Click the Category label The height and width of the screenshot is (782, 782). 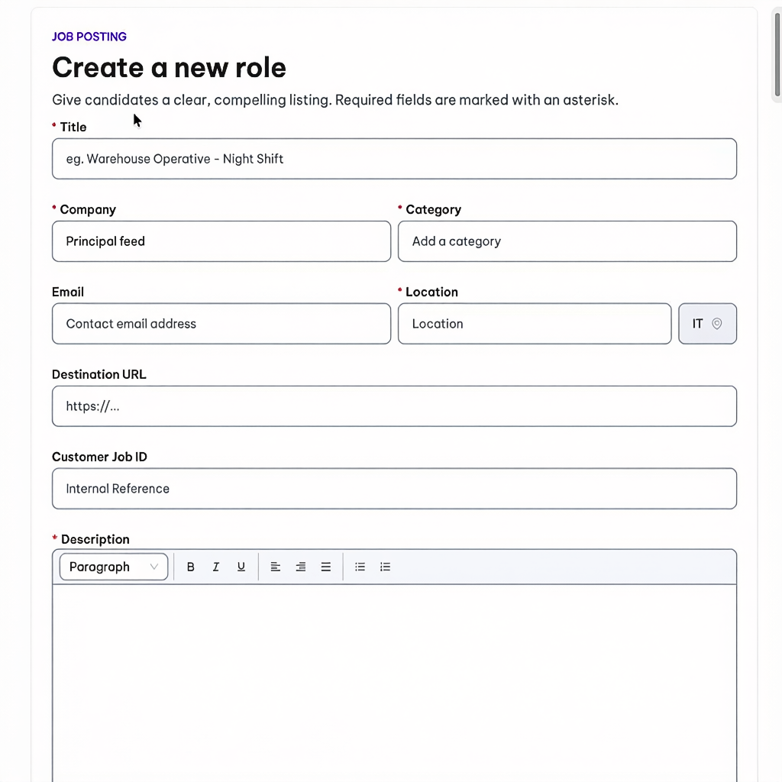pyautogui.click(x=433, y=210)
